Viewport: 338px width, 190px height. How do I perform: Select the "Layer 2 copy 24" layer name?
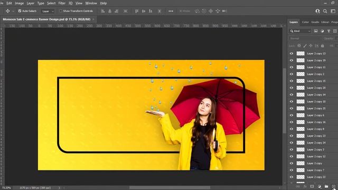point(316,143)
